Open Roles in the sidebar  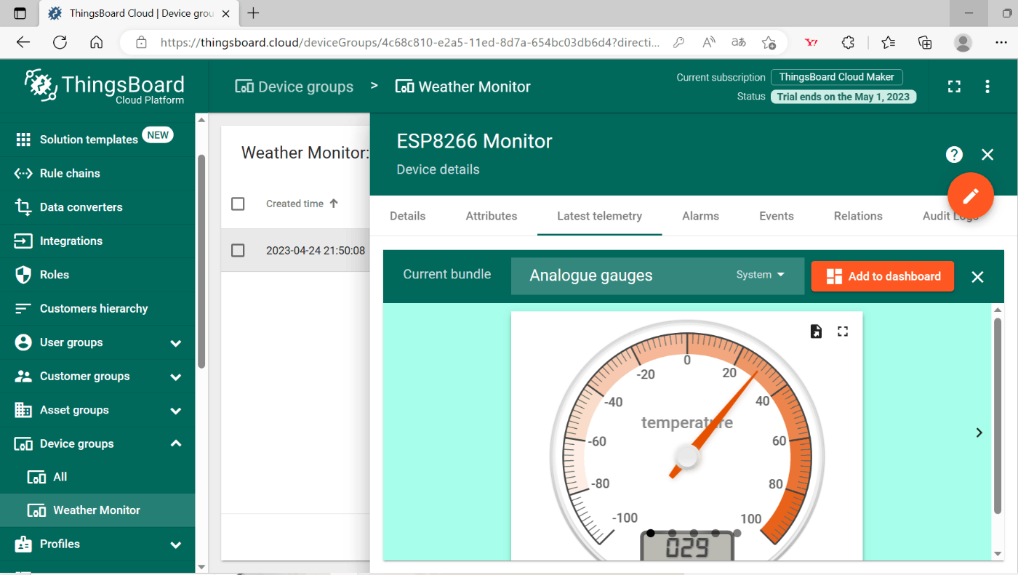(x=97, y=275)
